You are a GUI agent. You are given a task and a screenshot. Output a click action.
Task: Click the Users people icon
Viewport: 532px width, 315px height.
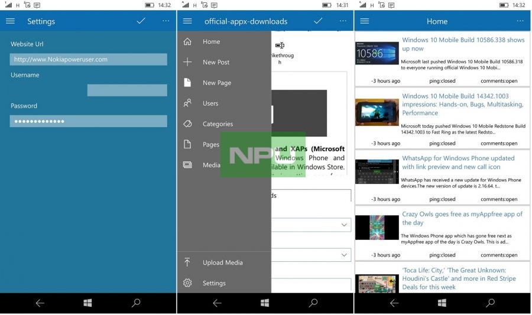[x=187, y=103]
